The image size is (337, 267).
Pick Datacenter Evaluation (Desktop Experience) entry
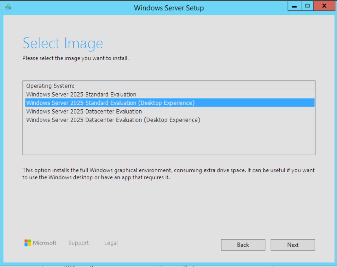coord(113,120)
